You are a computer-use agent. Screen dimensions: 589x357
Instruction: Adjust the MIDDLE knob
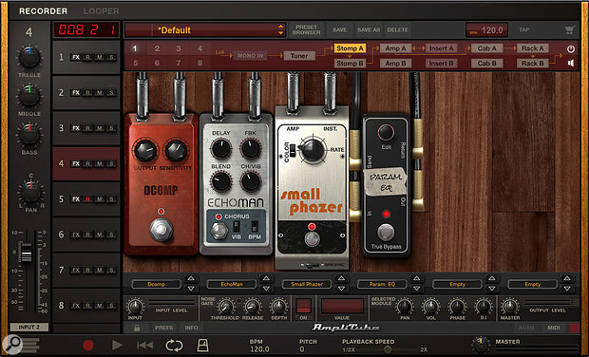click(29, 96)
